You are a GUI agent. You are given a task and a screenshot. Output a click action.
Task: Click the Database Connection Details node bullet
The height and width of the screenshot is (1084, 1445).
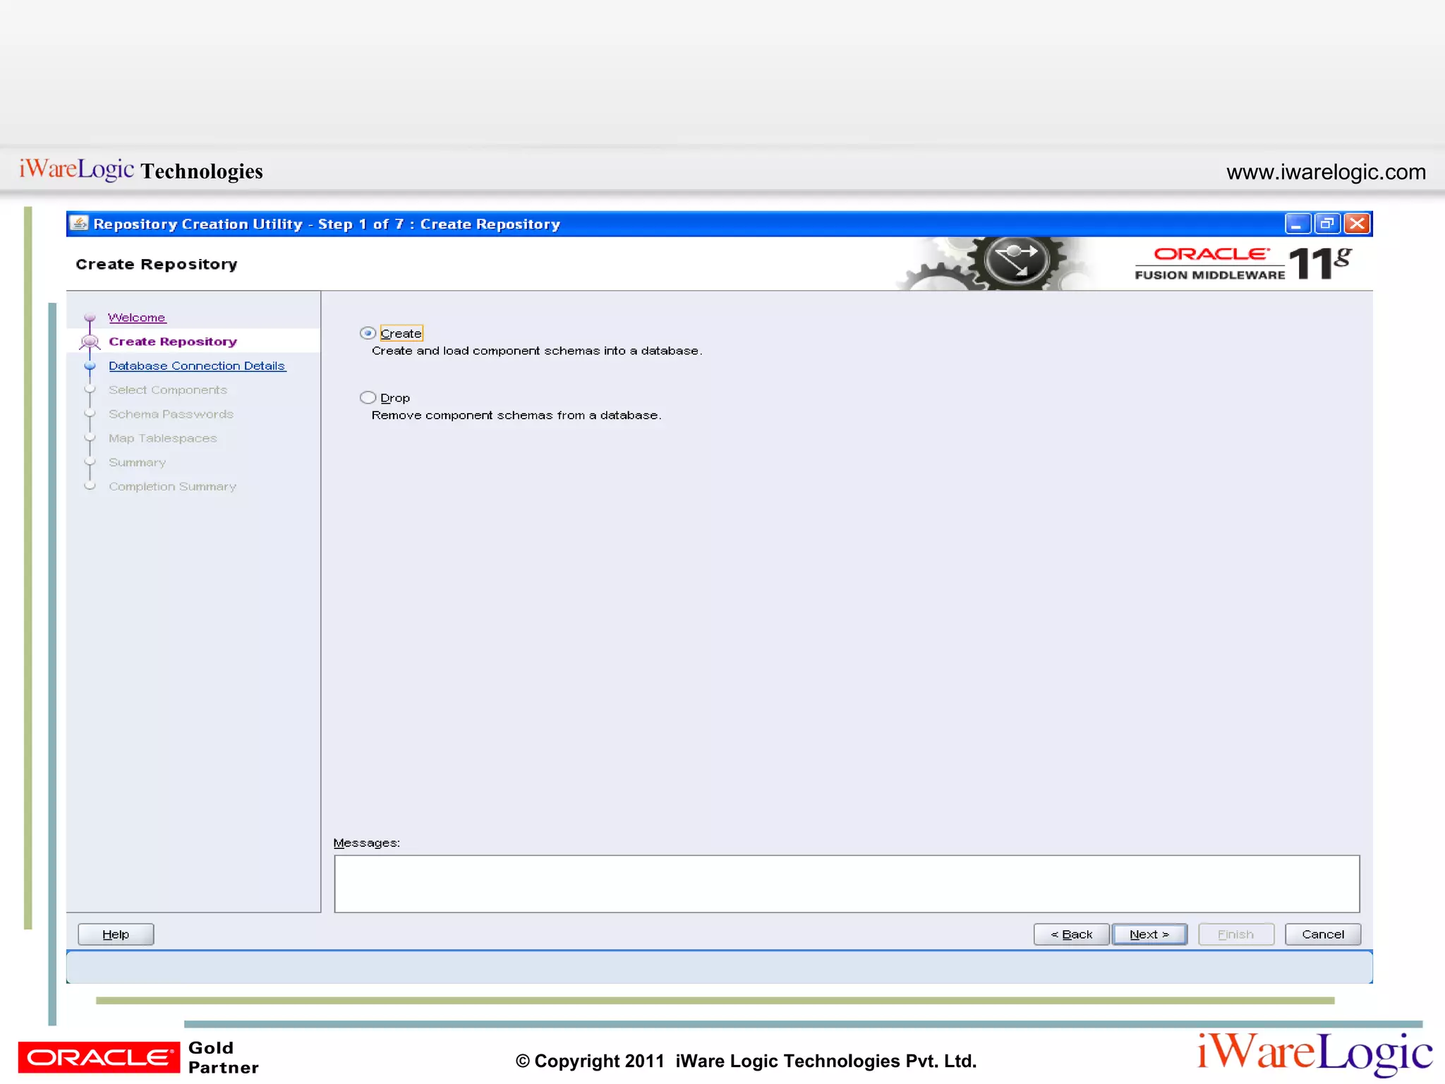point(90,366)
